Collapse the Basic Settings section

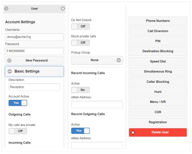coord(35,71)
